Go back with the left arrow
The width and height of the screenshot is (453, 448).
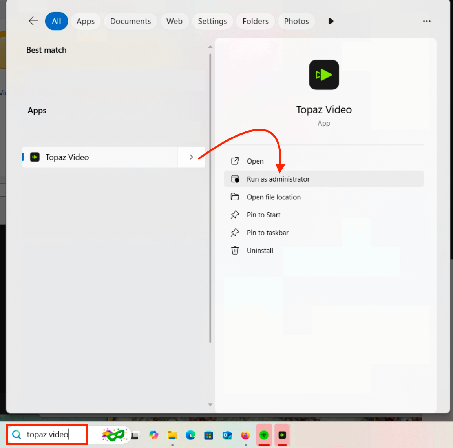tap(33, 21)
